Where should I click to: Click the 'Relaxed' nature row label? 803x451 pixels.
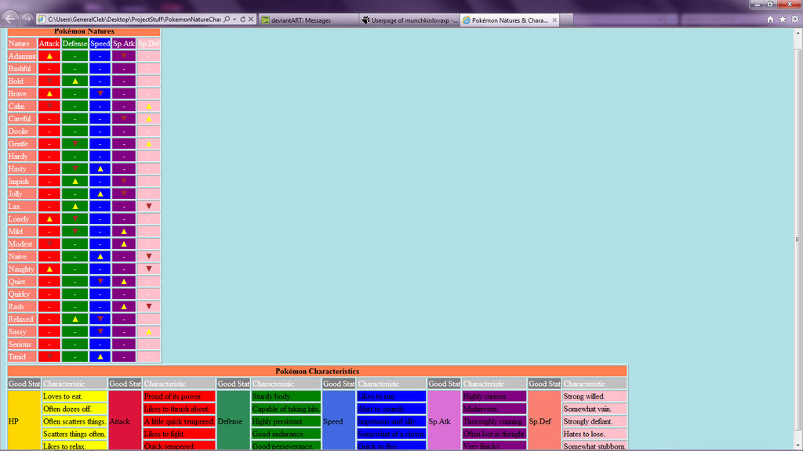click(x=22, y=319)
